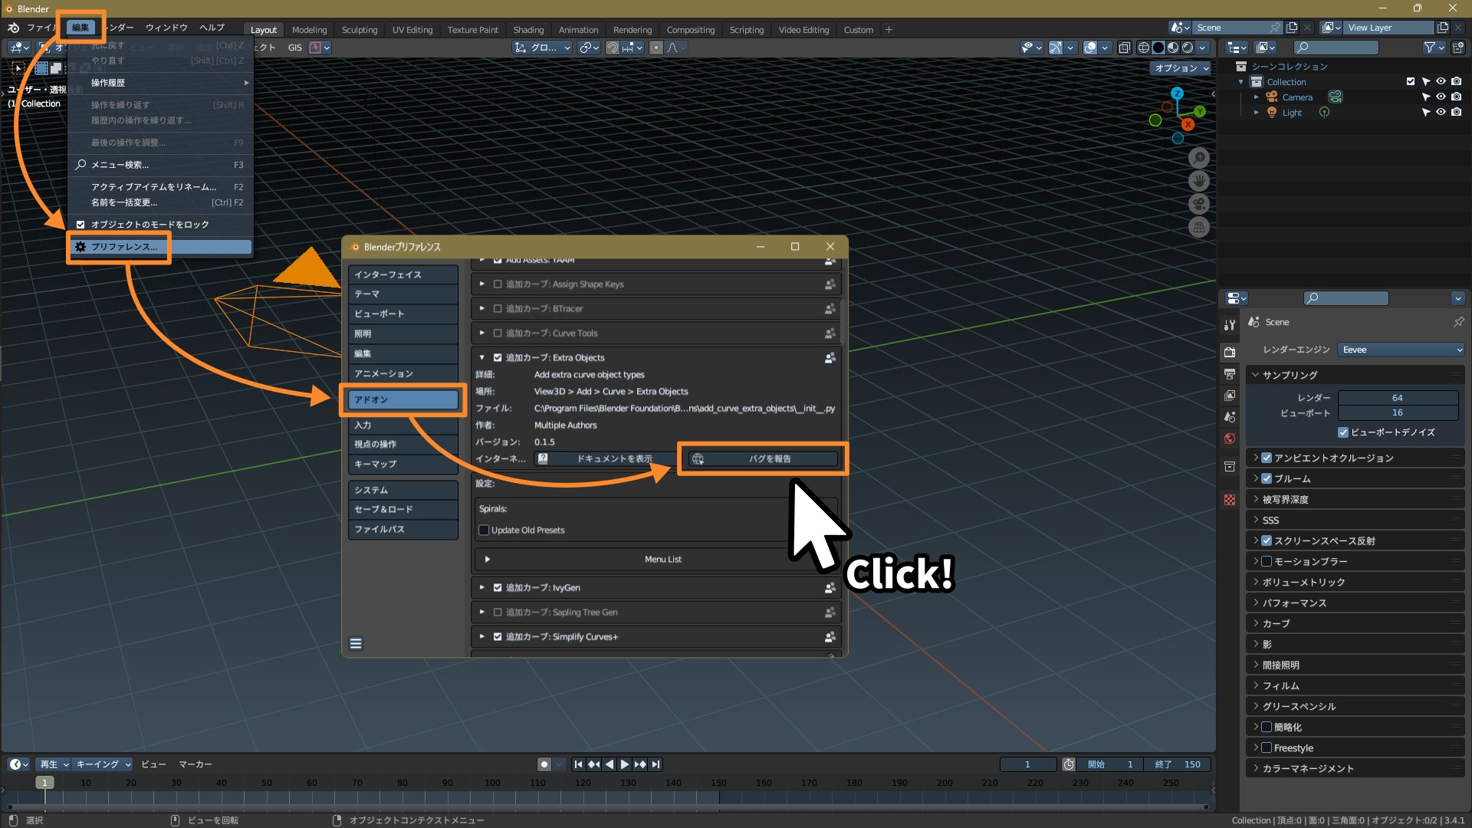The height and width of the screenshot is (828, 1472).
Task: Click the pan view hand gizmo icon
Action: pyautogui.click(x=1199, y=181)
